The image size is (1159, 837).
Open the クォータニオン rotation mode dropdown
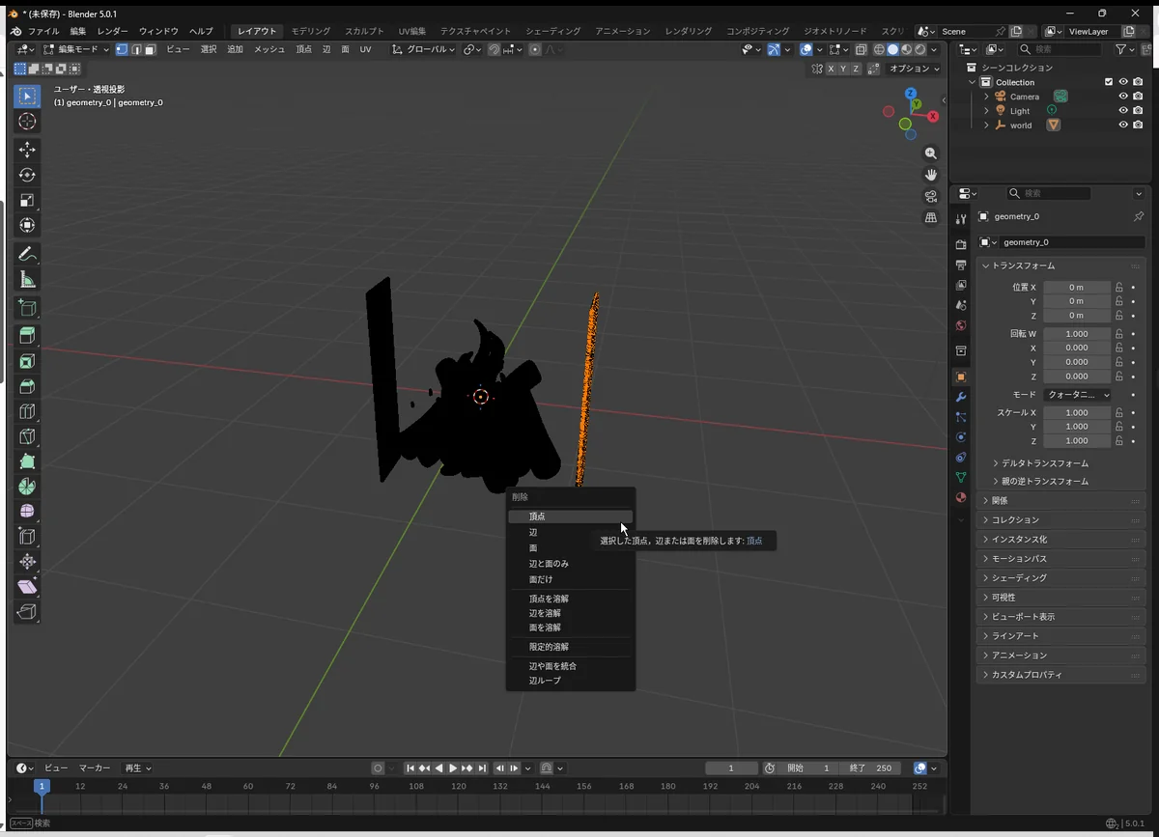point(1076,395)
